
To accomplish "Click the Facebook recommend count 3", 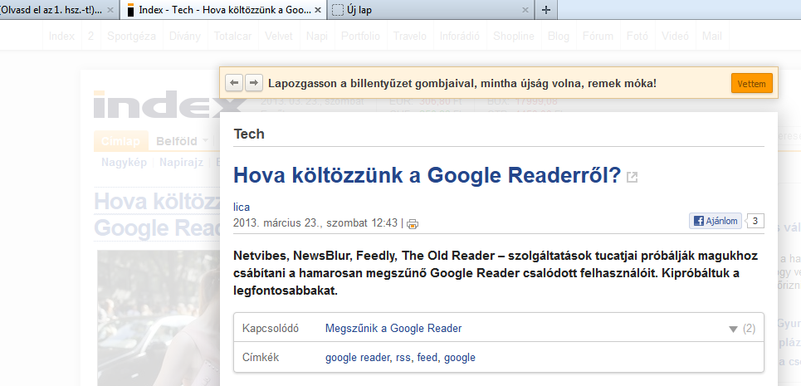I will click(755, 221).
